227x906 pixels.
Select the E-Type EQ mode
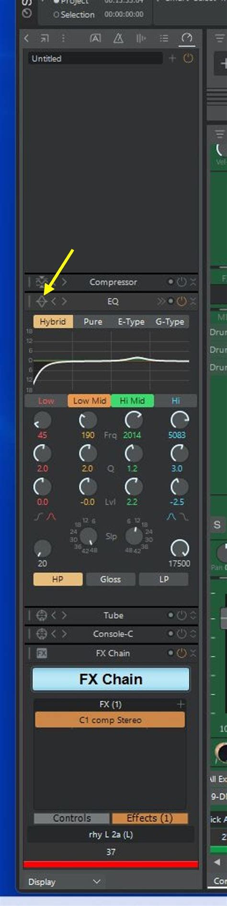pos(131,322)
